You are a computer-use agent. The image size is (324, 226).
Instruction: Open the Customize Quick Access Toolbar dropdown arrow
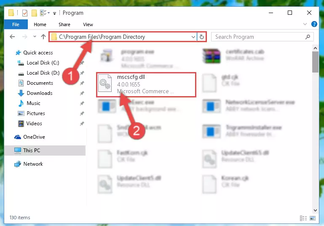(x=54, y=13)
